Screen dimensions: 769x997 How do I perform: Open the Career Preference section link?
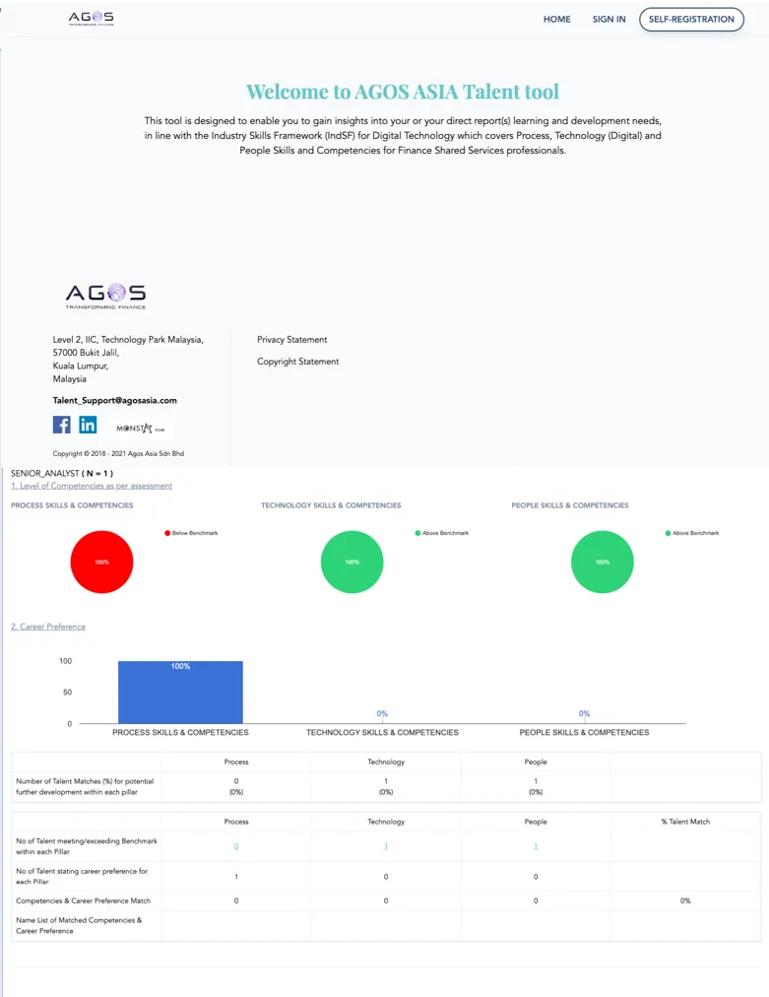point(48,627)
